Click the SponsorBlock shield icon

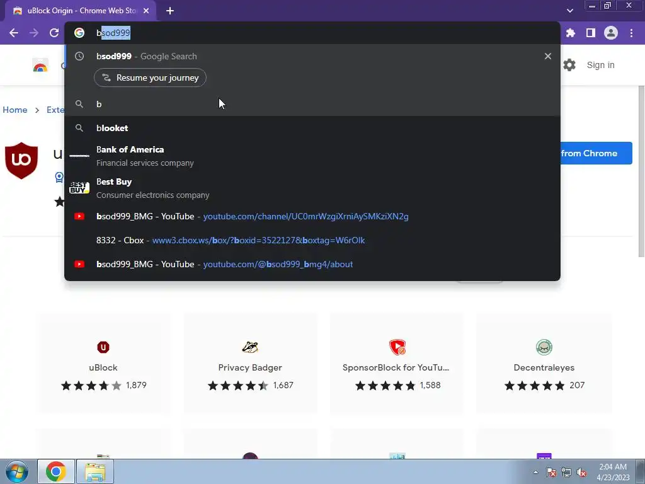pos(397,347)
